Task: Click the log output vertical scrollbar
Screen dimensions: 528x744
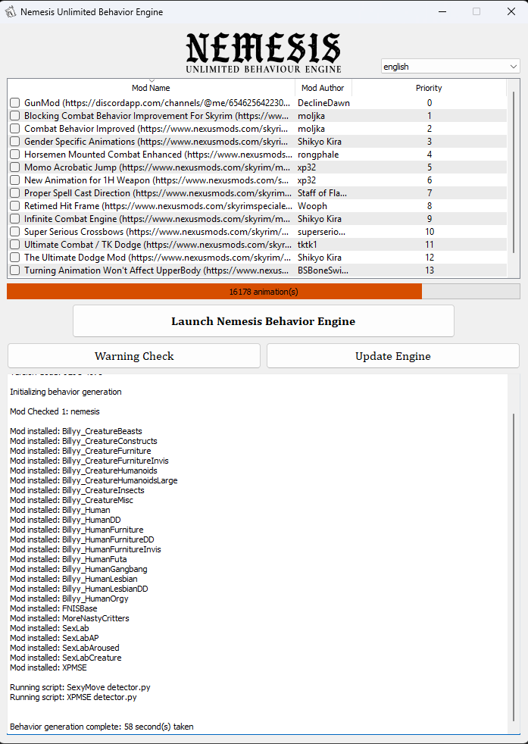Action: (514, 567)
